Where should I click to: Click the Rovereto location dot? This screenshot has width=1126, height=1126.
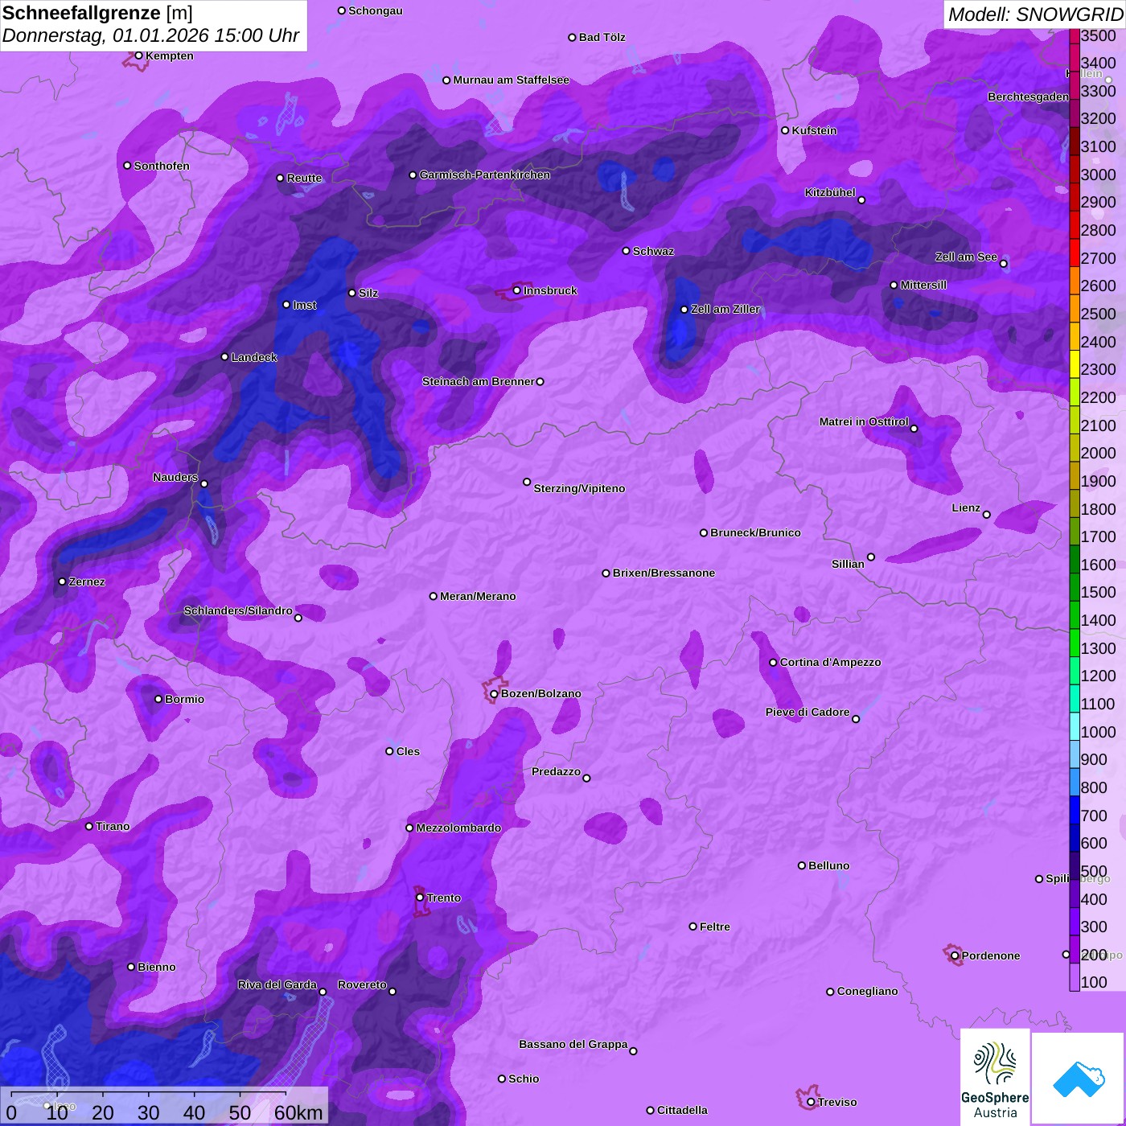tap(392, 992)
